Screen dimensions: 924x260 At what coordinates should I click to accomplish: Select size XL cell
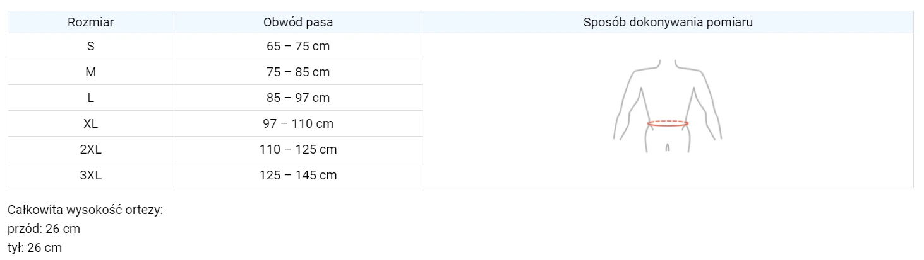coord(91,123)
